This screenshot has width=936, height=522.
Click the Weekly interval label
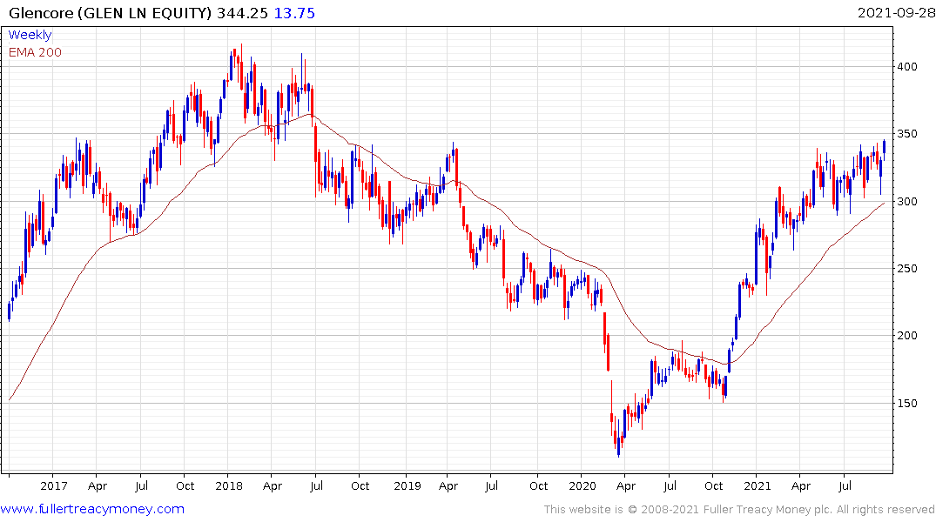click(x=30, y=35)
